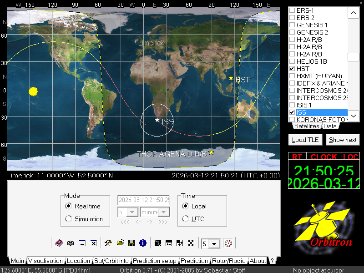This screenshot has width=364, height=273.
Task: Open setup with the hammer and wrench icon
Action: [108, 243]
